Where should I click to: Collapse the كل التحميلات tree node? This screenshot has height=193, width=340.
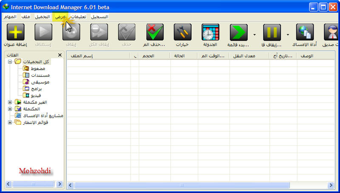point(10,62)
